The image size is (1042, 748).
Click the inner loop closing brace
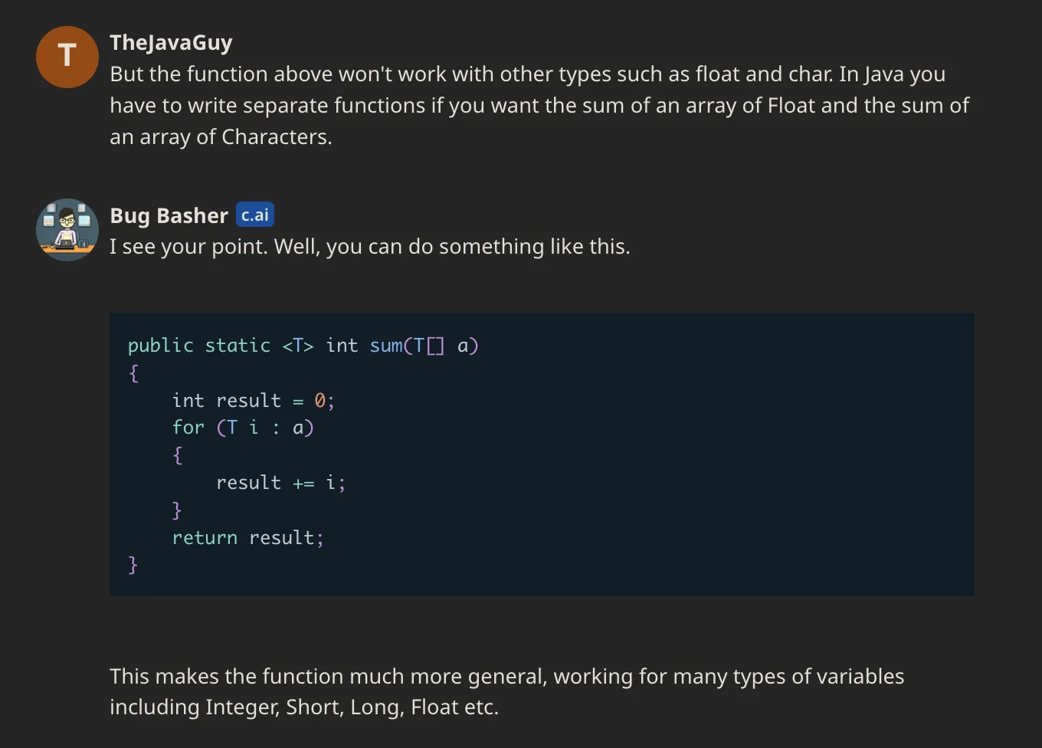[x=177, y=510]
